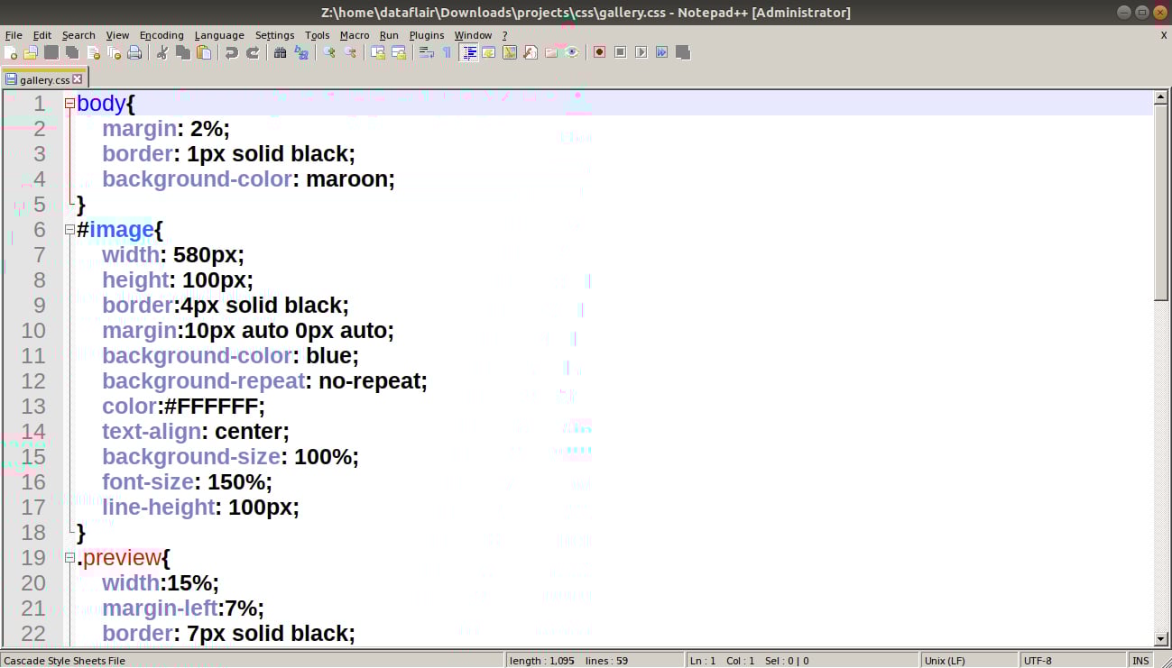Create a new file from the toolbar

click(x=11, y=52)
